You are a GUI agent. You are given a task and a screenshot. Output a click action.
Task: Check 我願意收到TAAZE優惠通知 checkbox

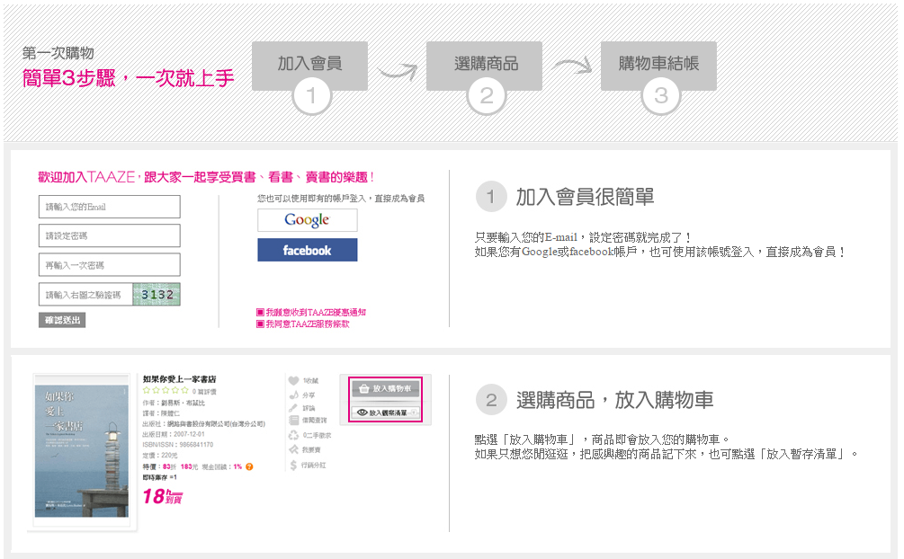[260, 312]
